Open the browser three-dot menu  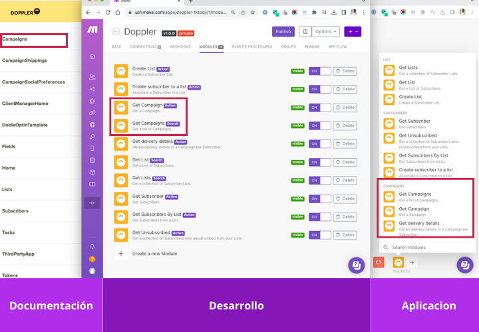tap(363, 13)
